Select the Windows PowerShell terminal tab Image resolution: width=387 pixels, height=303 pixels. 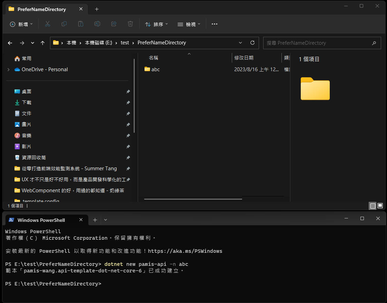coord(47,220)
